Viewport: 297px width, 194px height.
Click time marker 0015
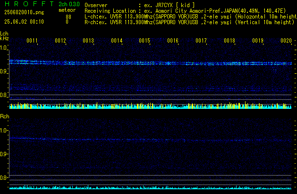coord(144,41)
